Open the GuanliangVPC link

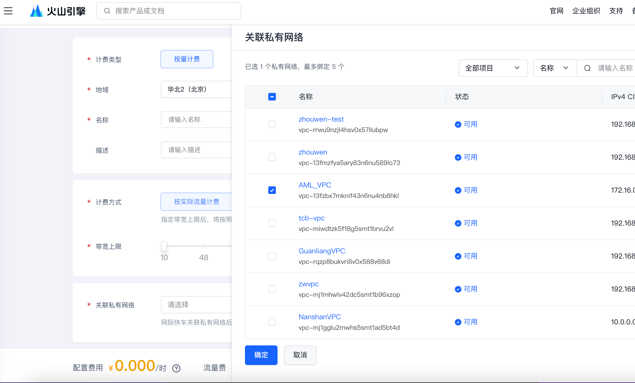322,251
